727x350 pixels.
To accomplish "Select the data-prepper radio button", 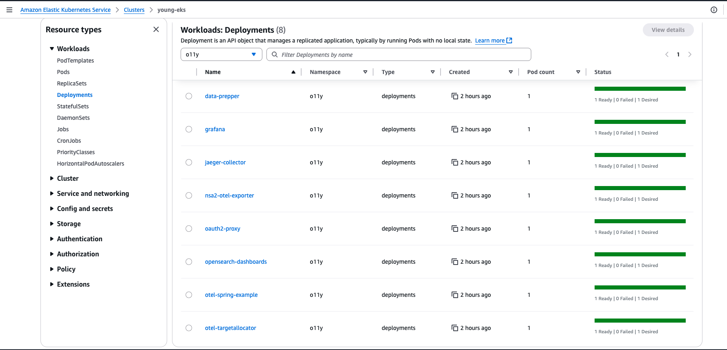I will click(x=189, y=96).
